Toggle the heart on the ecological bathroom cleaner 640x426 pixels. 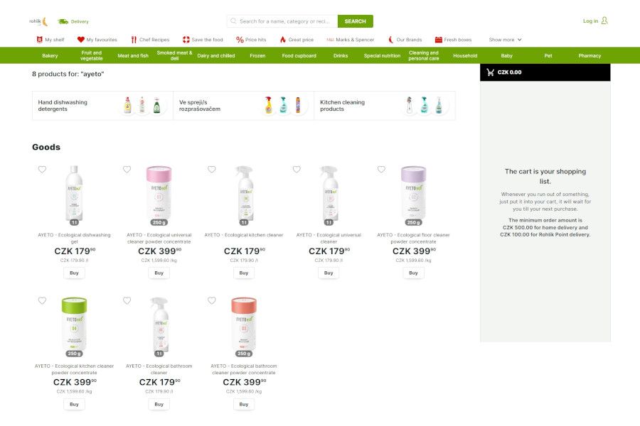127,300
